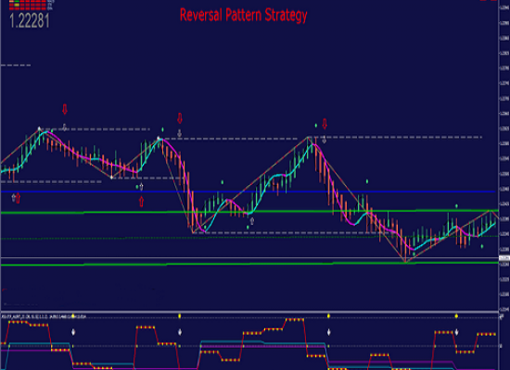The image size is (510, 370).
Task: Click the red-green signal grid above the price readout
Action: pos(28,5)
